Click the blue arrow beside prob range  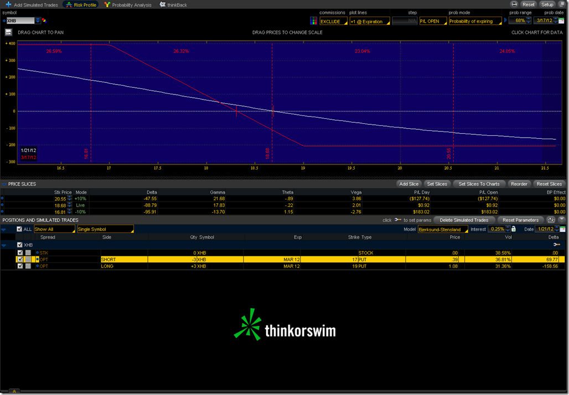(505, 20)
